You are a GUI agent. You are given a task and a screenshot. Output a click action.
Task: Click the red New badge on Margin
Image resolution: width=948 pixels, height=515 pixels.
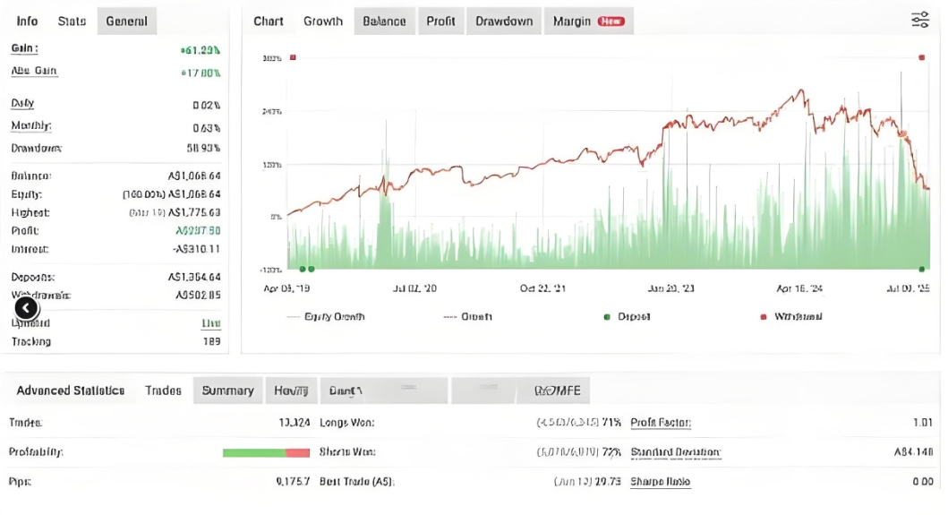[611, 21]
